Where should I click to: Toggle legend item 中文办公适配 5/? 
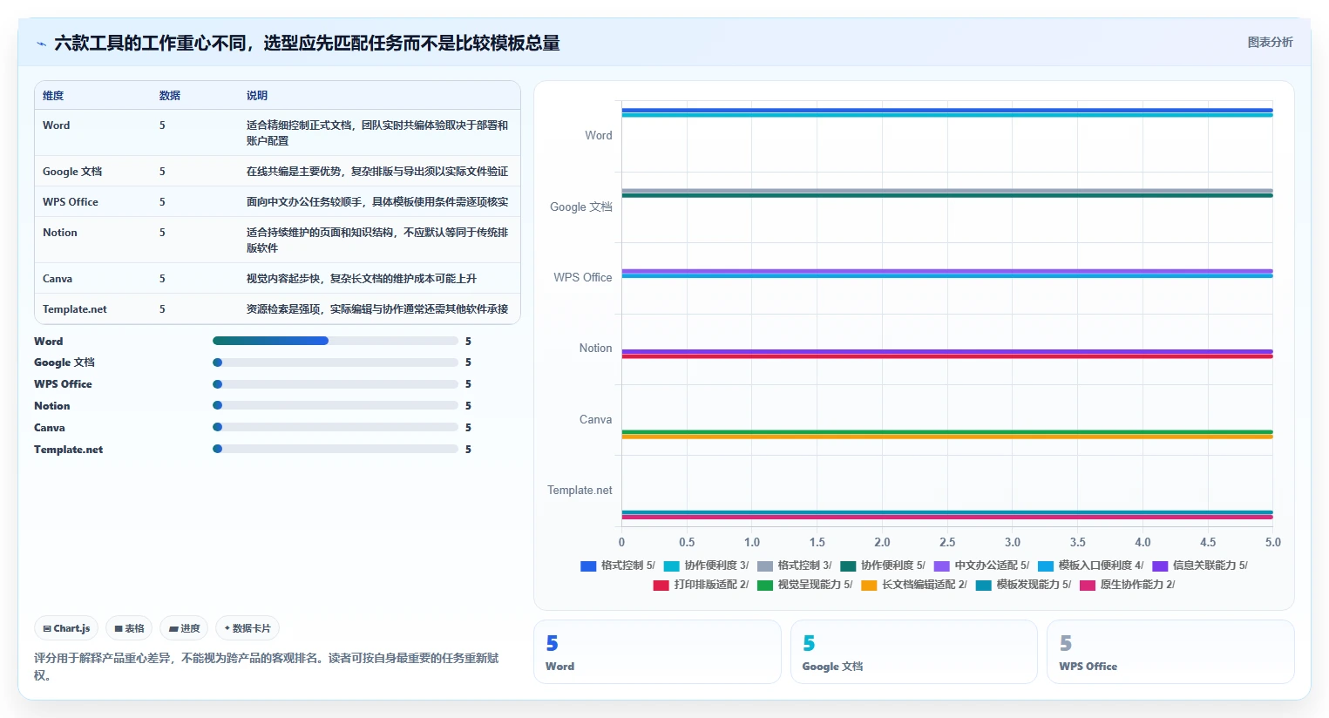tap(981, 566)
